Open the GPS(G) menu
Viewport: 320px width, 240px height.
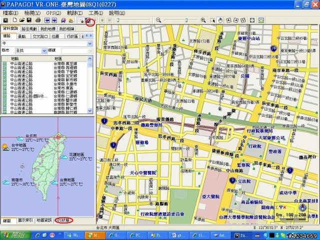(53, 13)
